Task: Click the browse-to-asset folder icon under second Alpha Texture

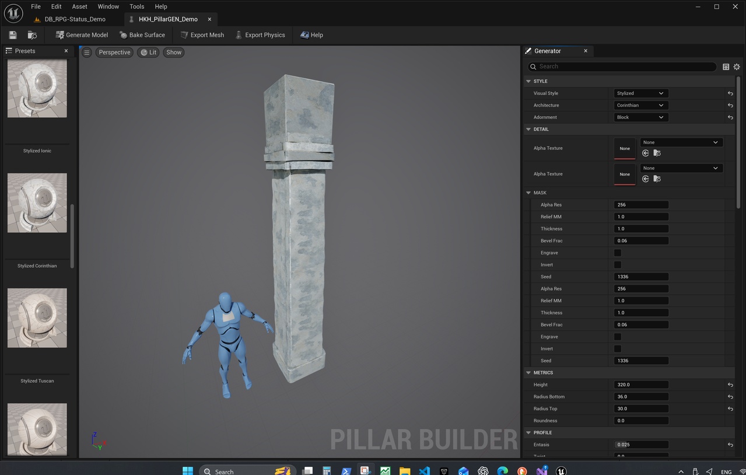Action: click(657, 179)
